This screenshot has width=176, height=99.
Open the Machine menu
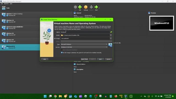pyautogui.click(x=6, y=4)
